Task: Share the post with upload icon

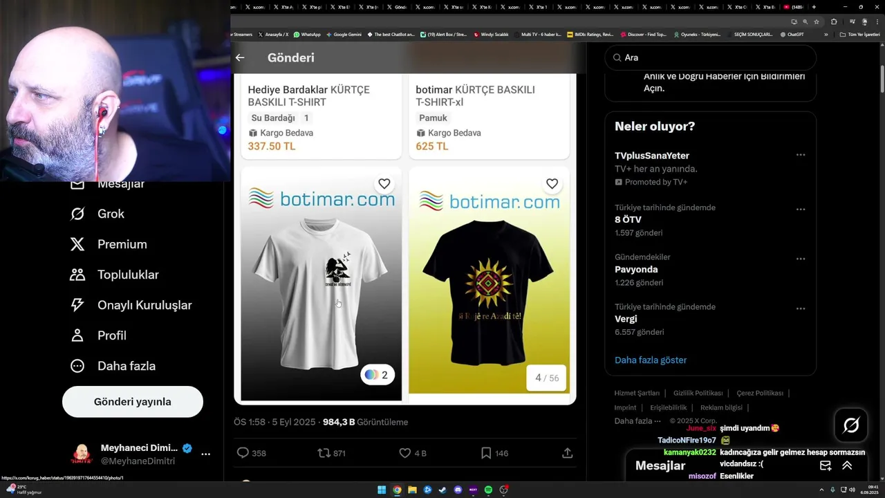Action: 567,453
